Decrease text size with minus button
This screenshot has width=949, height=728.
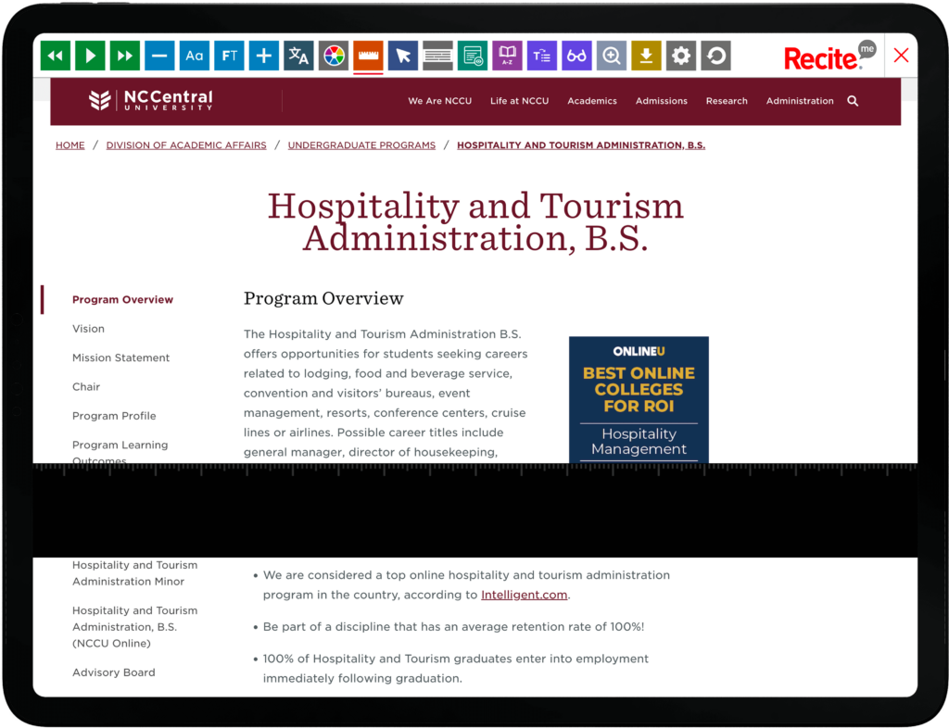(159, 56)
